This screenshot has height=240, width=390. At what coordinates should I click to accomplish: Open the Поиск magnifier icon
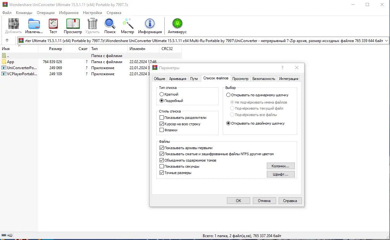(x=110, y=24)
